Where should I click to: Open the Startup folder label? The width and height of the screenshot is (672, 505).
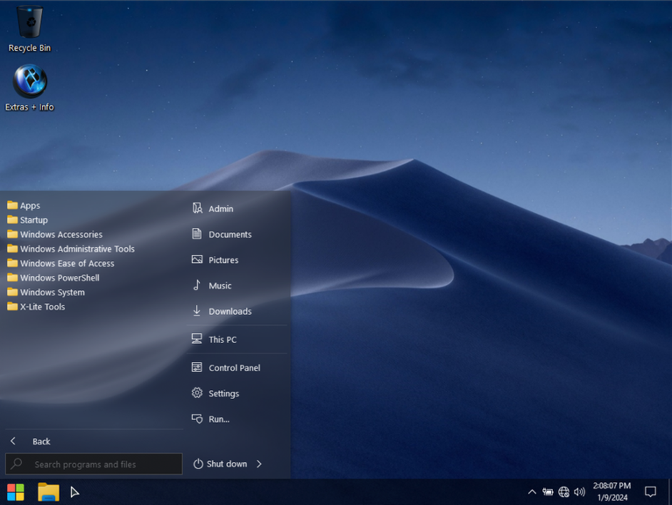coord(34,220)
